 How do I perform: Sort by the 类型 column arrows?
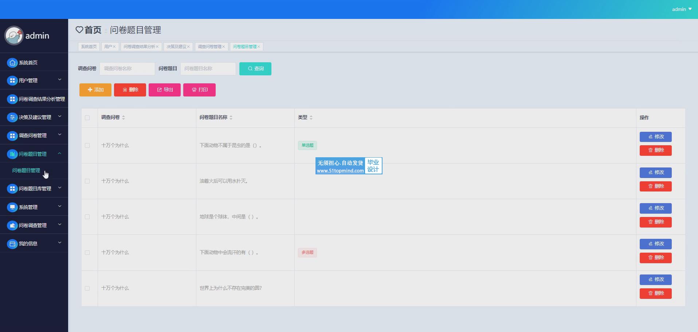click(311, 118)
